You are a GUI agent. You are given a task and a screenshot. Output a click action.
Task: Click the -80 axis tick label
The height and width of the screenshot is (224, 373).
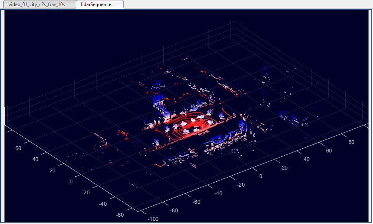pos(174,210)
